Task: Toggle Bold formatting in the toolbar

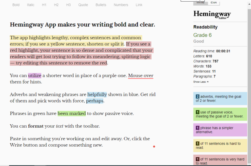Action: pyautogui.click(x=16, y=5)
